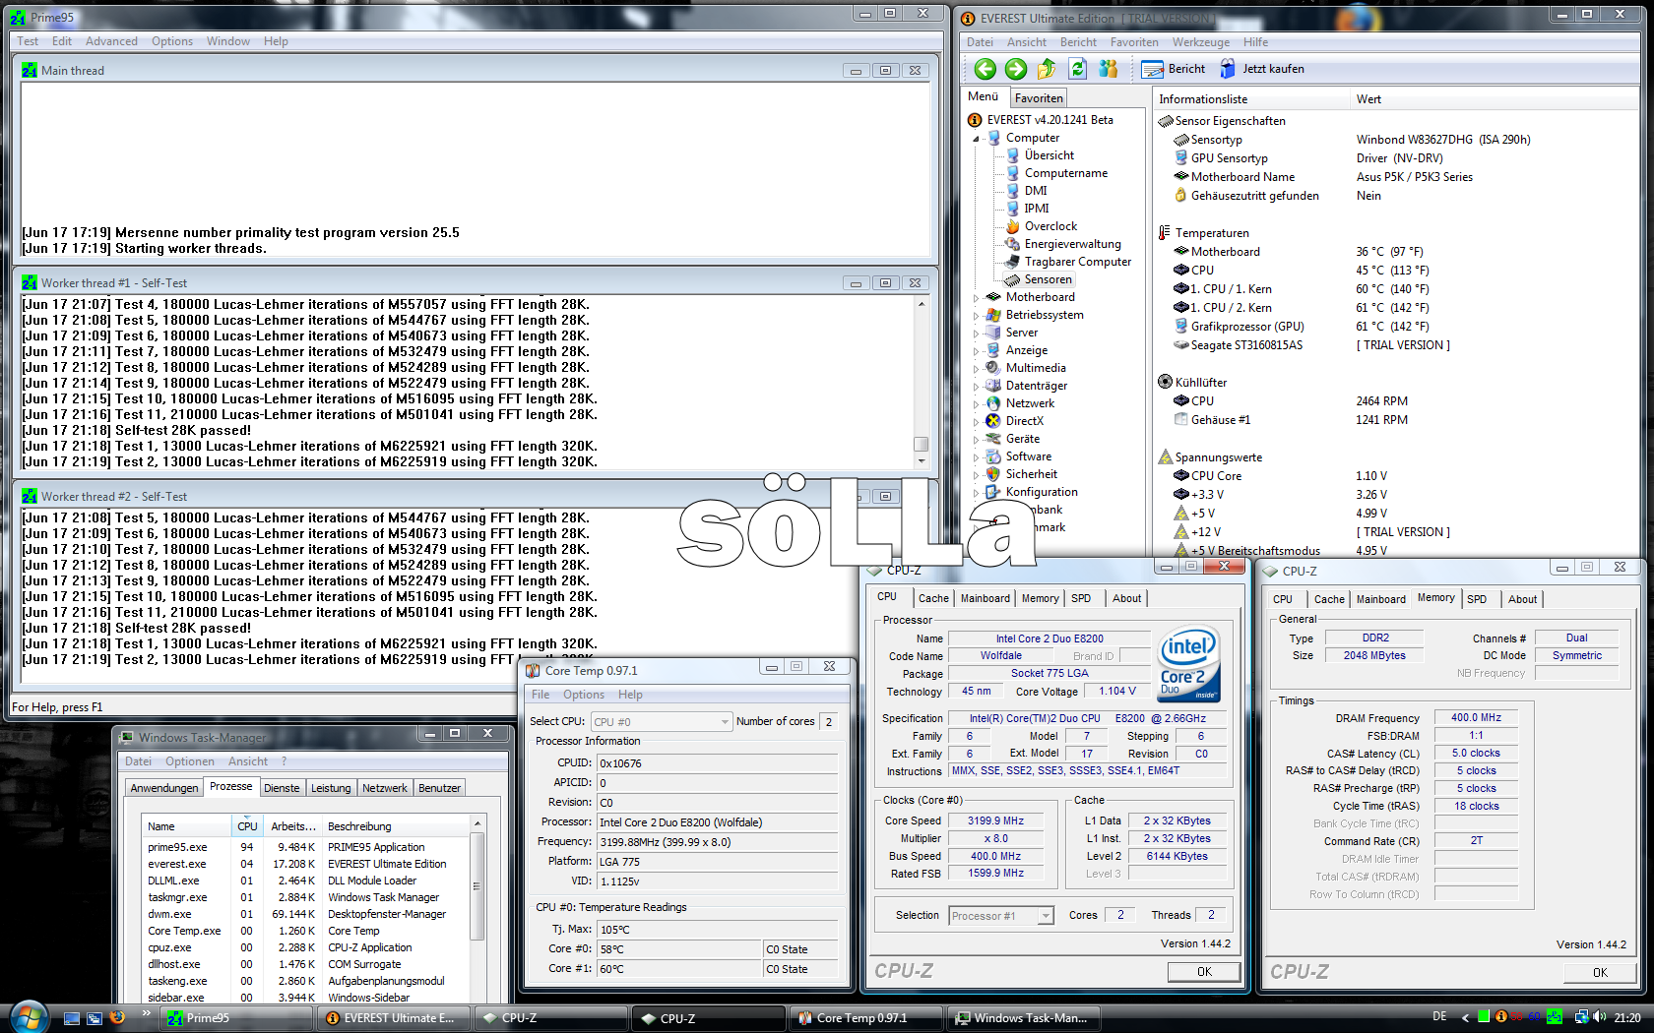Click the EVEREST info tray icon

tap(1501, 1017)
